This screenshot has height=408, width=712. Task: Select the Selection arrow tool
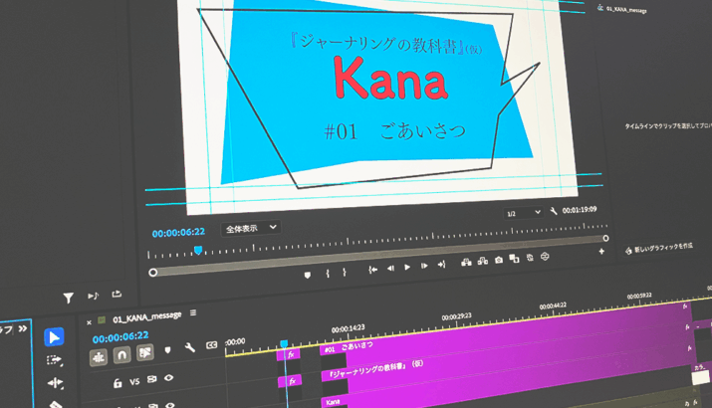click(x=54, y=337)
